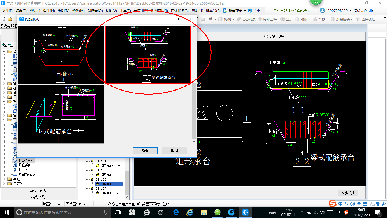Collapse the CT-104 component node
Screen dimensions: 387x218
point(87,161)
